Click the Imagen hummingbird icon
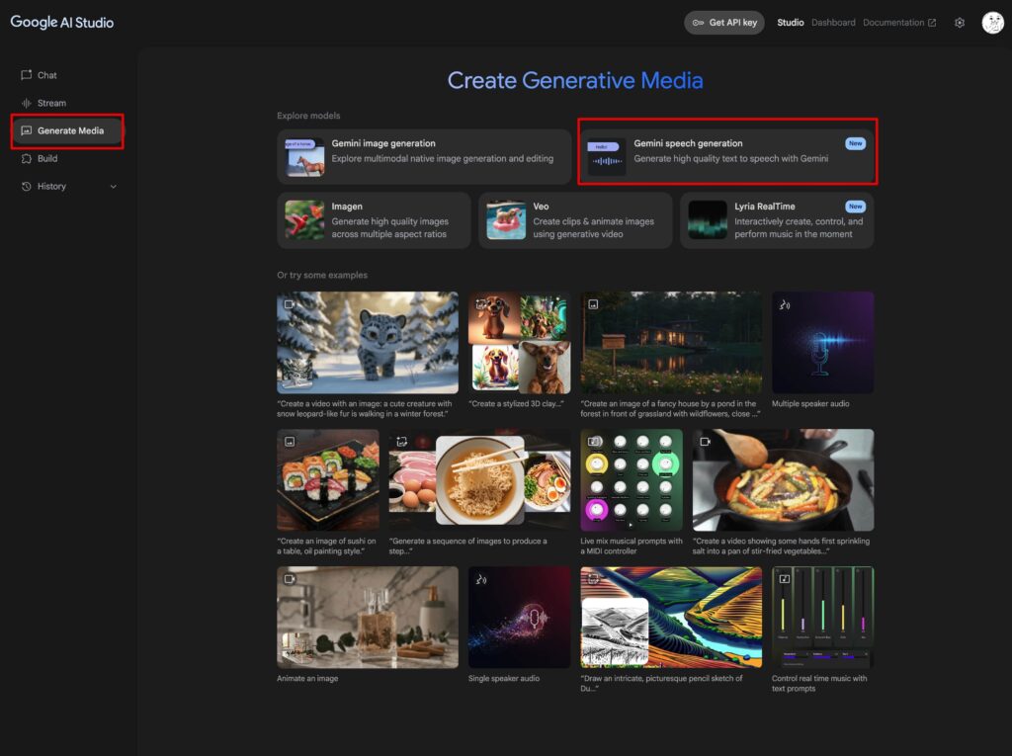Viewport: 1012px width, 756px height. [304, 219]
